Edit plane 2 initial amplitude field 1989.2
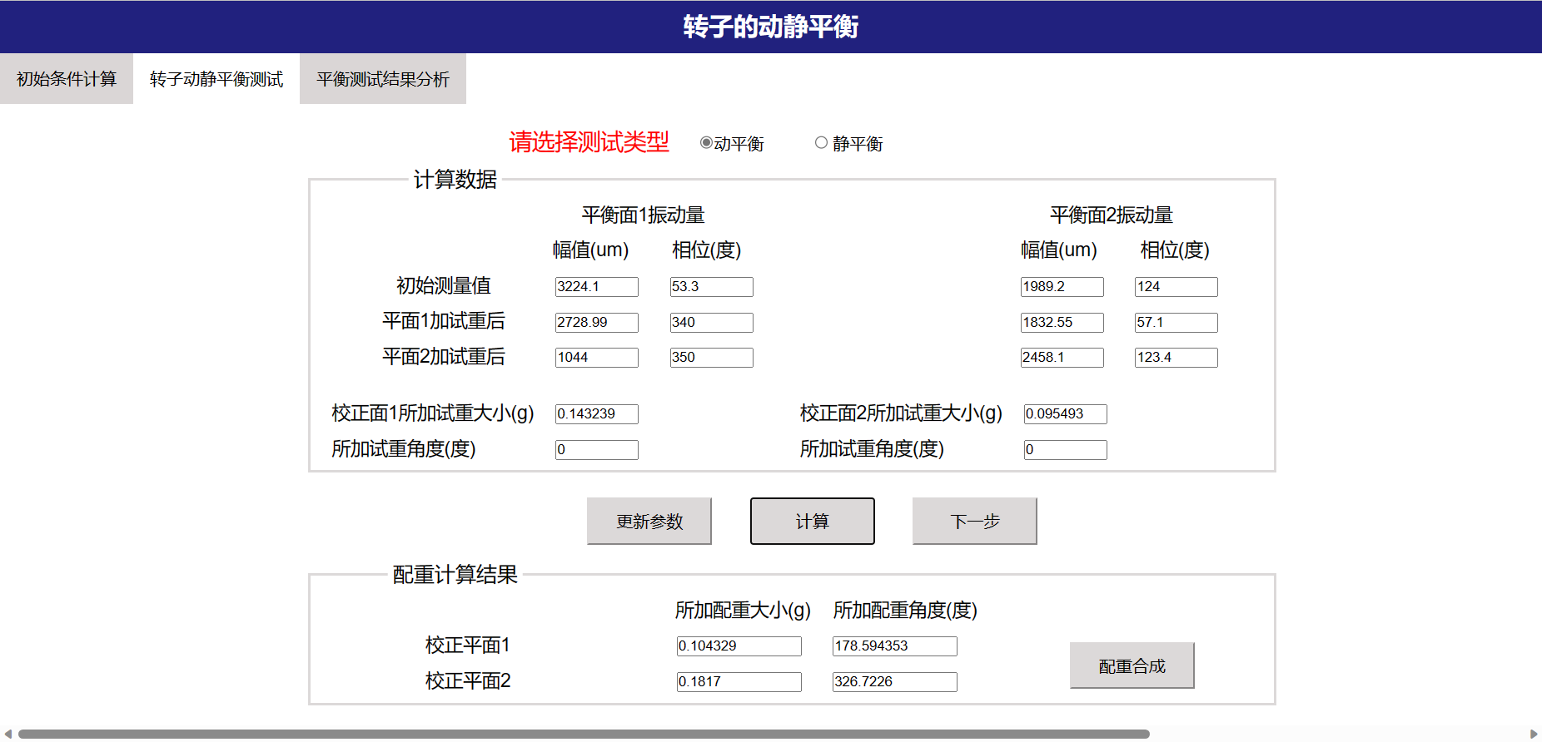Image resolution: width=1542 pixels, height=742 pixels. coord(1062,287)
